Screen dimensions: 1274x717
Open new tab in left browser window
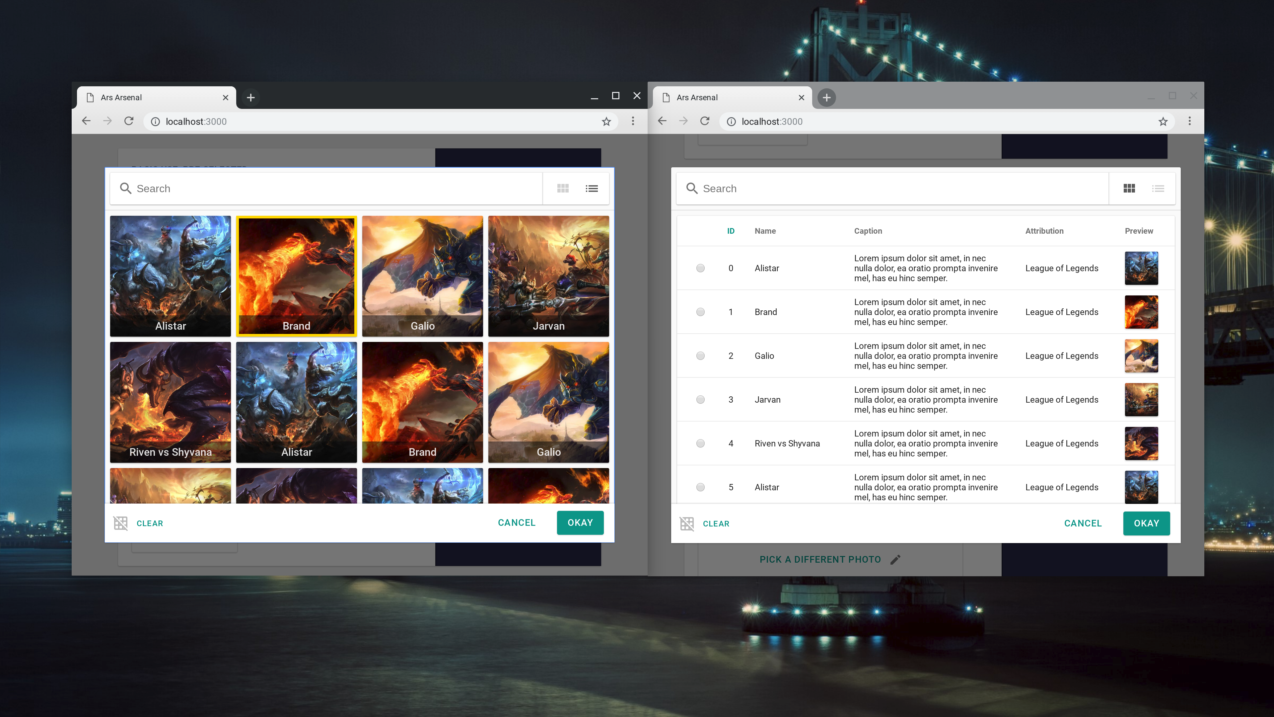[x=251, y=98]
